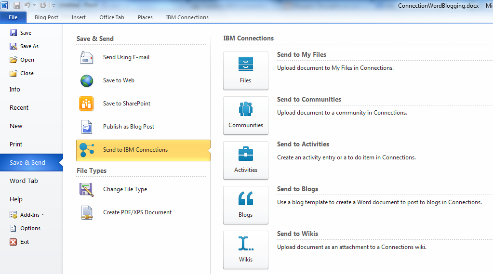Click the Open folder icon in sidebar

point(13,60)
